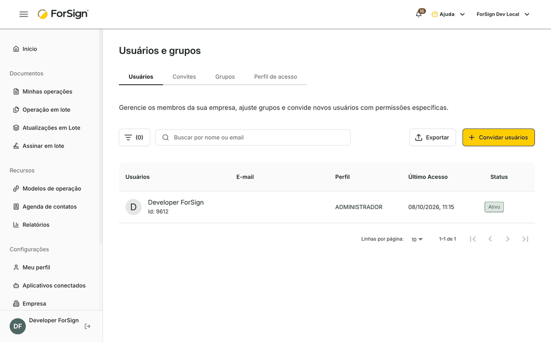Viewport: 551px width, 342px height.
Task: Open Relatórios in the sidebar
Action: (x=31, y=225)
